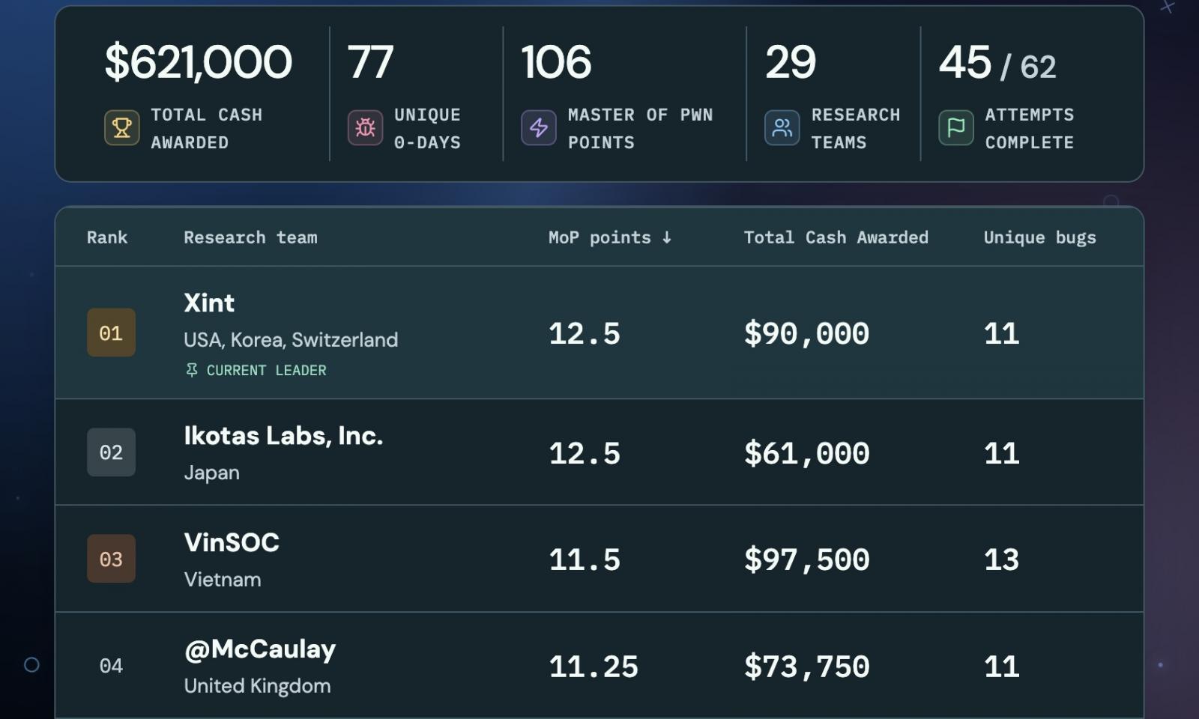Screen dimensions: 1199x719
Task: Click VinSOC's 13 unique bugs value
Action: pyautogui.click(x=1001, y=560)
